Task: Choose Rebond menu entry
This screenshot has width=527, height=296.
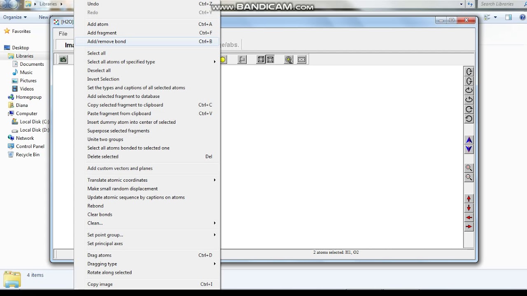Action: [147, 206]
